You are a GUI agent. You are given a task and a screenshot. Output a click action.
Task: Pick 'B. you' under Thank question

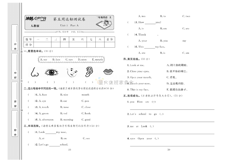[x=164, y=41]
